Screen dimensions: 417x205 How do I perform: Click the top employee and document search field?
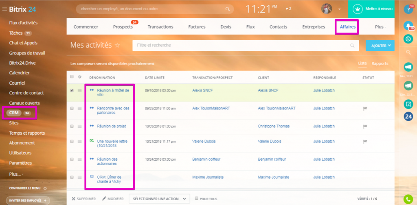pos(155,9)
